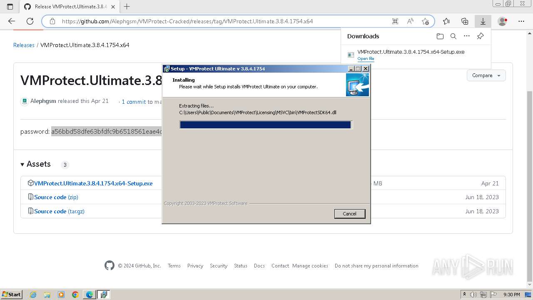Open File Explorer from taskbar
Image resolution: width=533 pixels, height=300 pixels.
point(47,295)
